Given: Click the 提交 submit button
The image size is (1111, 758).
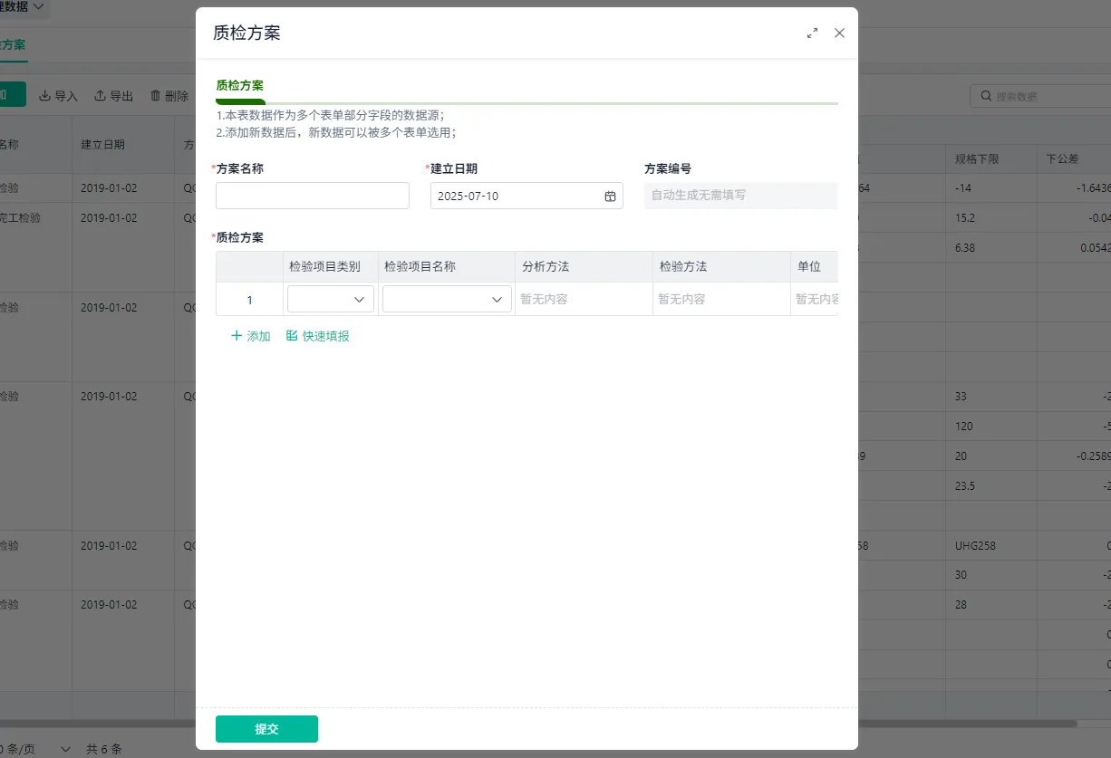Looking at the screenshot, I should [x=266, y=729].
